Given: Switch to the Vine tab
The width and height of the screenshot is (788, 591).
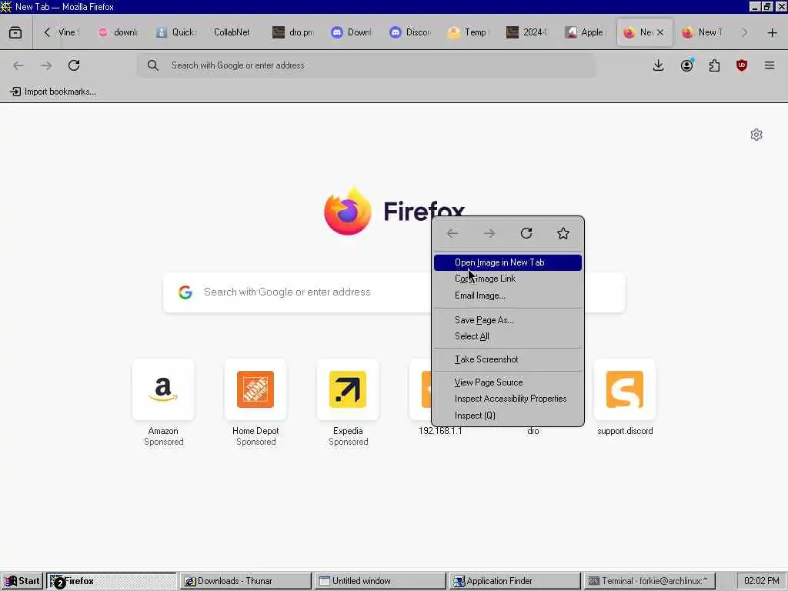Looking at the screenshot, I should pyautogui.click(x=68, y=32).
